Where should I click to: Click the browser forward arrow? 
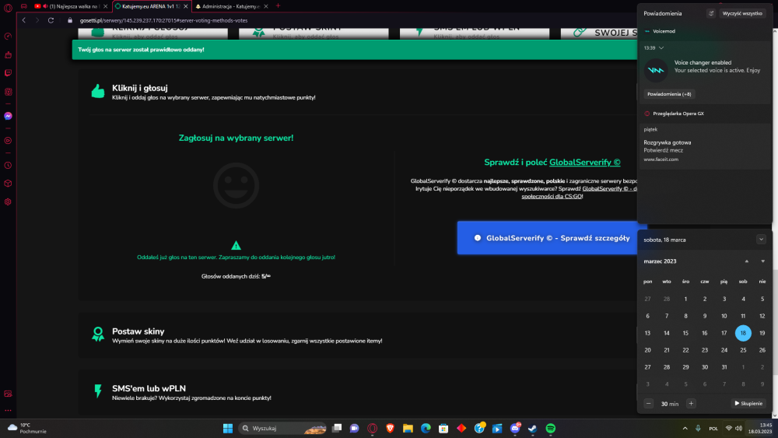[37, 20]
